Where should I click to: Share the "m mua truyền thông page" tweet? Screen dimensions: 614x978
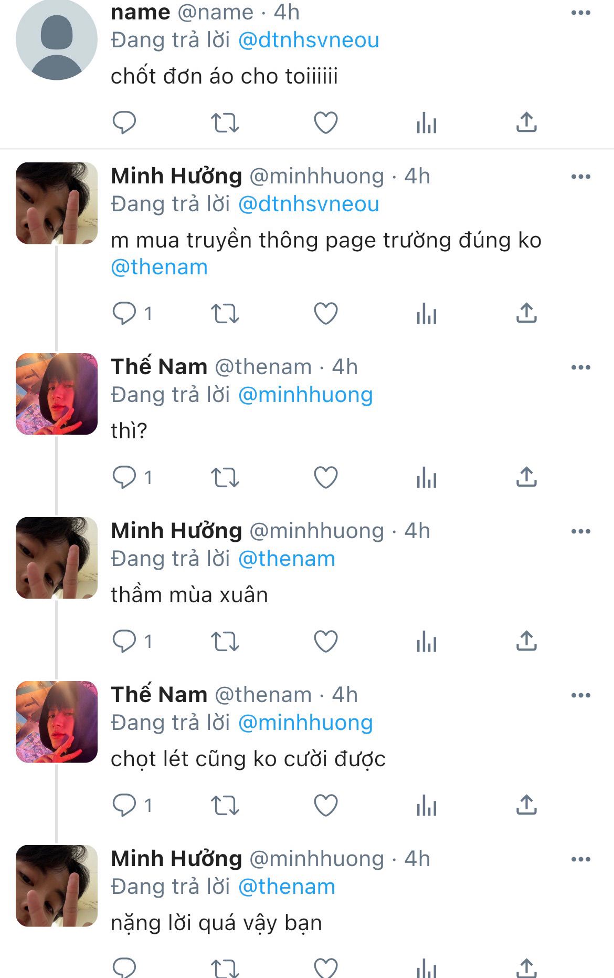click(526, 314)
